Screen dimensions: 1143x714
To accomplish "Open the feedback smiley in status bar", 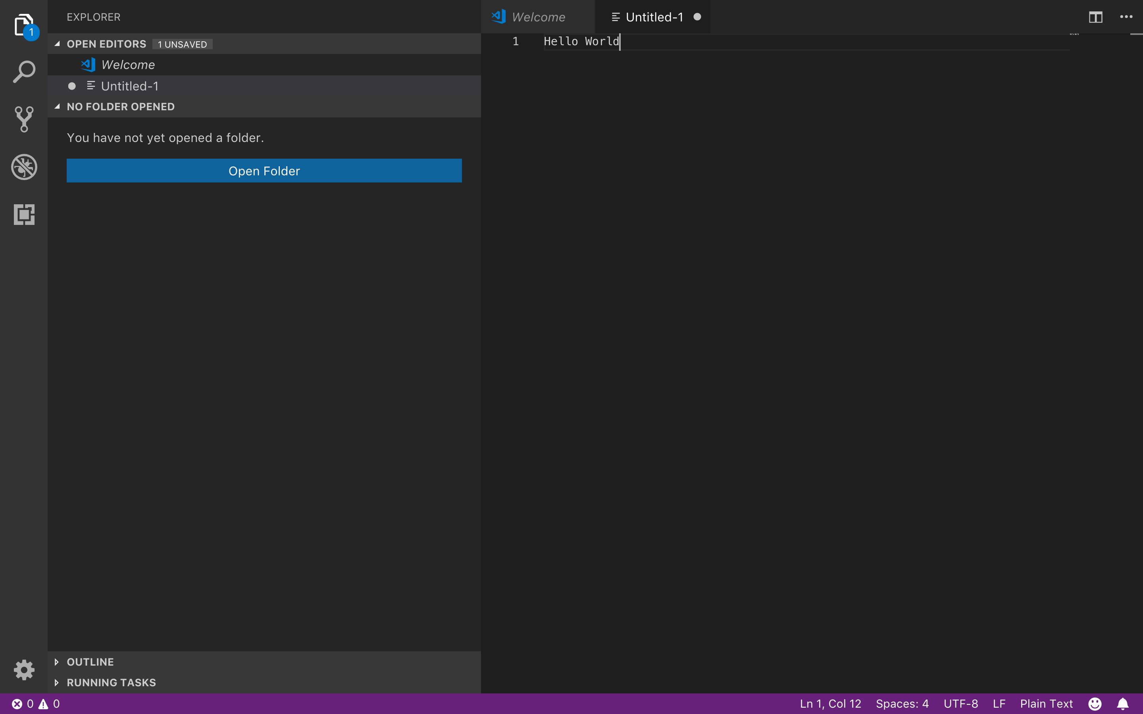I will (x=1095, y=703).
